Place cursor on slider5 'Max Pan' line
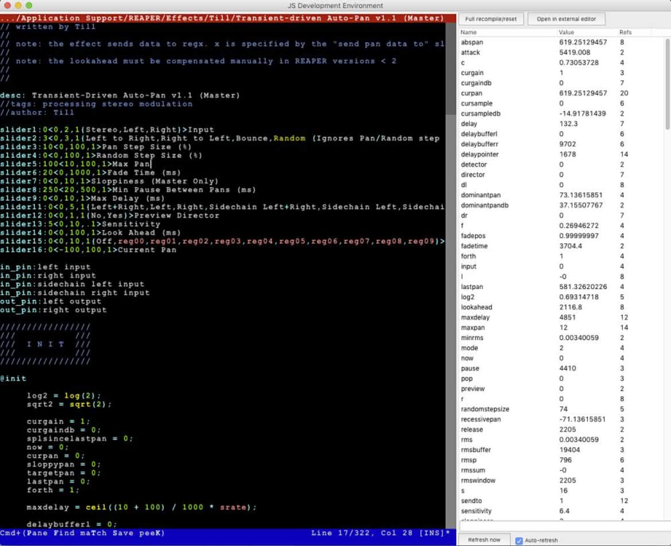 (x=75, y=164)
